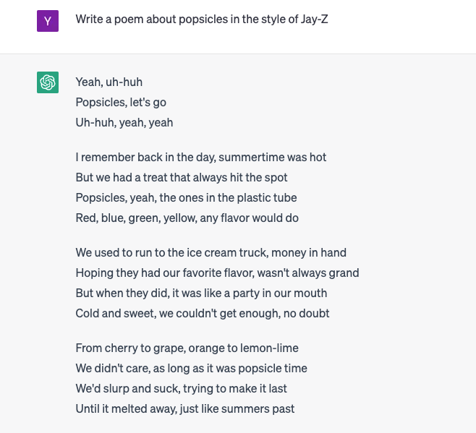
Task: Click the word 'lemon-lime' in the poem
Action: (x=269, y=348)
